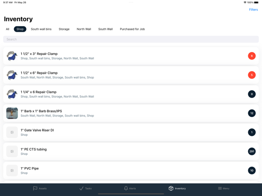The image size is (262, 196).
Task: Focus the Search input field
Action: pos(131,39)
